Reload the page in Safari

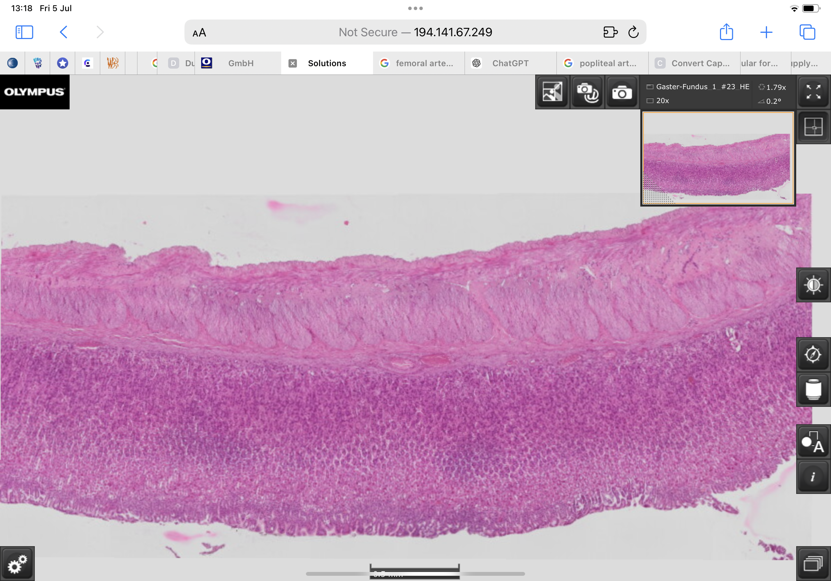633,32
